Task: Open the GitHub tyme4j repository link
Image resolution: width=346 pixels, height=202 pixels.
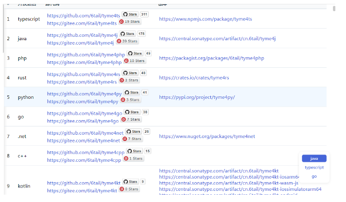Action: (x=82, y=35)
